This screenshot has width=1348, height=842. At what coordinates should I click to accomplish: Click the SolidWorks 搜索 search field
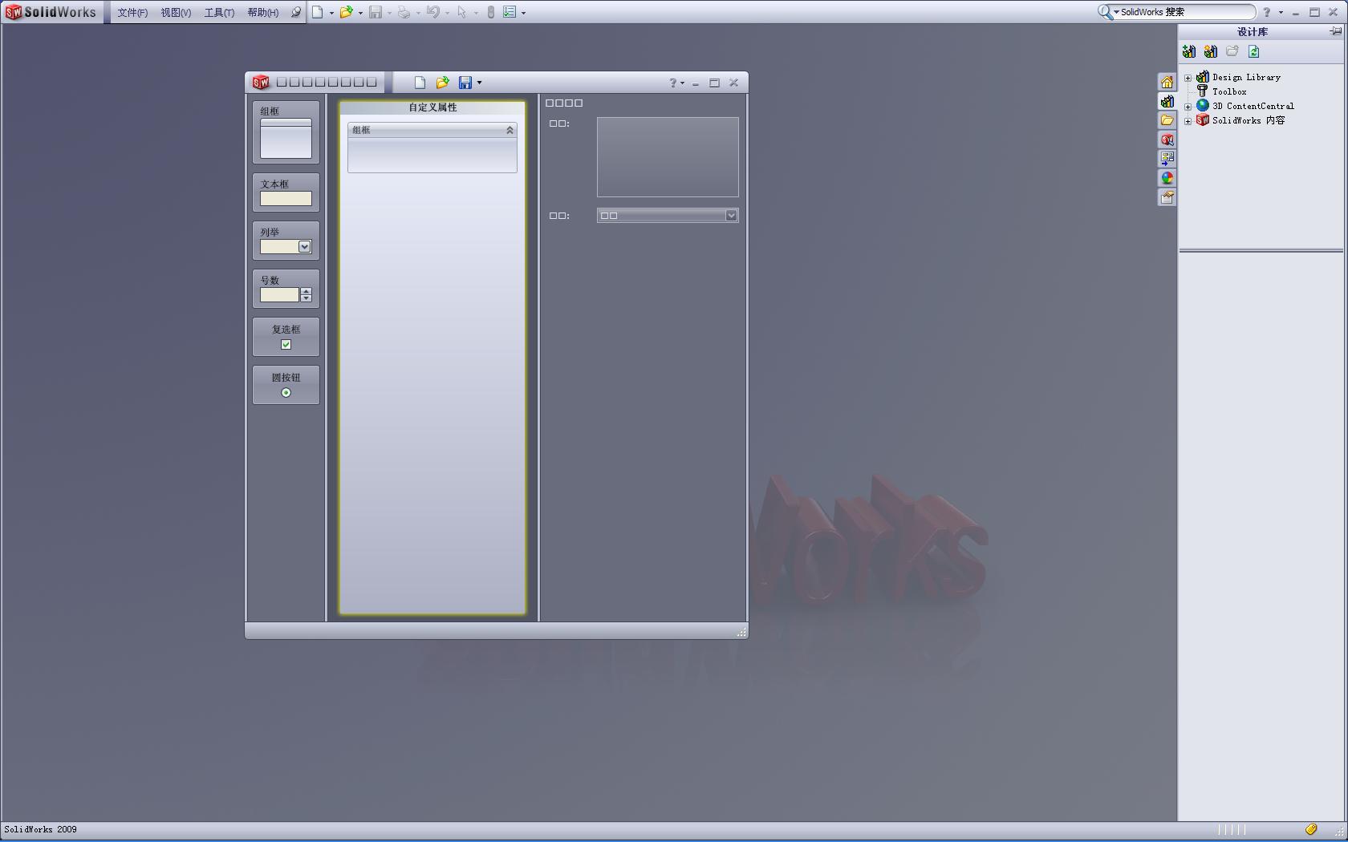point(1186,12)
